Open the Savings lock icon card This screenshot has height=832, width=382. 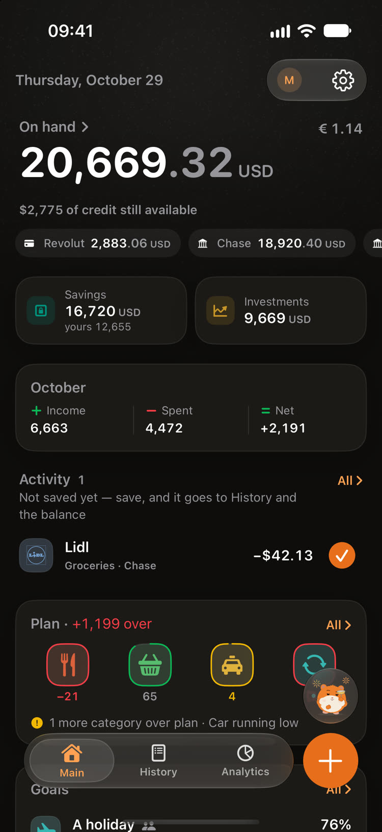click(x=101, y=310)
